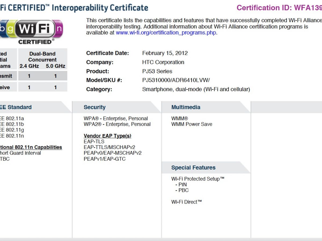Viewport: 322px width, 241px height.
Task: Click the Certification ID text
Action: coord(279,8)
